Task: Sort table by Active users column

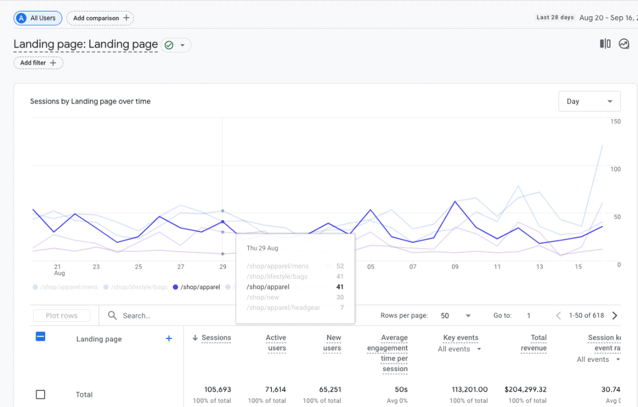Action: (277, 343)
